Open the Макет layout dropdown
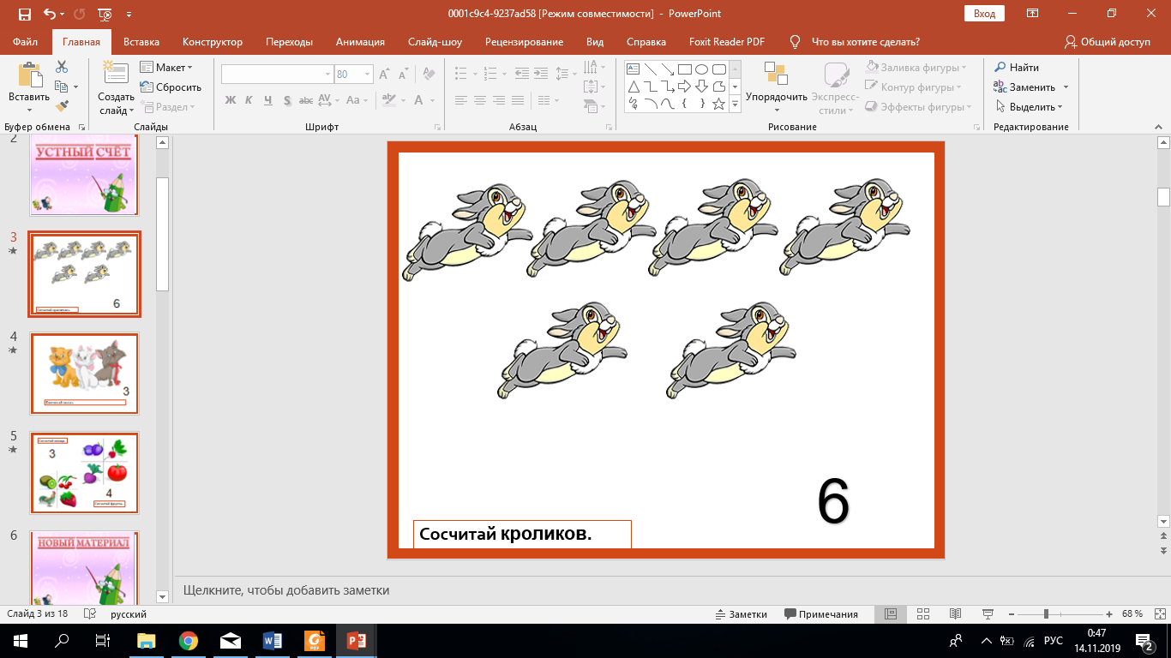 tap(167, 68)
